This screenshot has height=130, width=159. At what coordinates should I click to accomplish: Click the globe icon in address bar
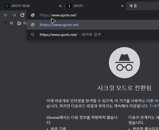[x=33, y=15]
